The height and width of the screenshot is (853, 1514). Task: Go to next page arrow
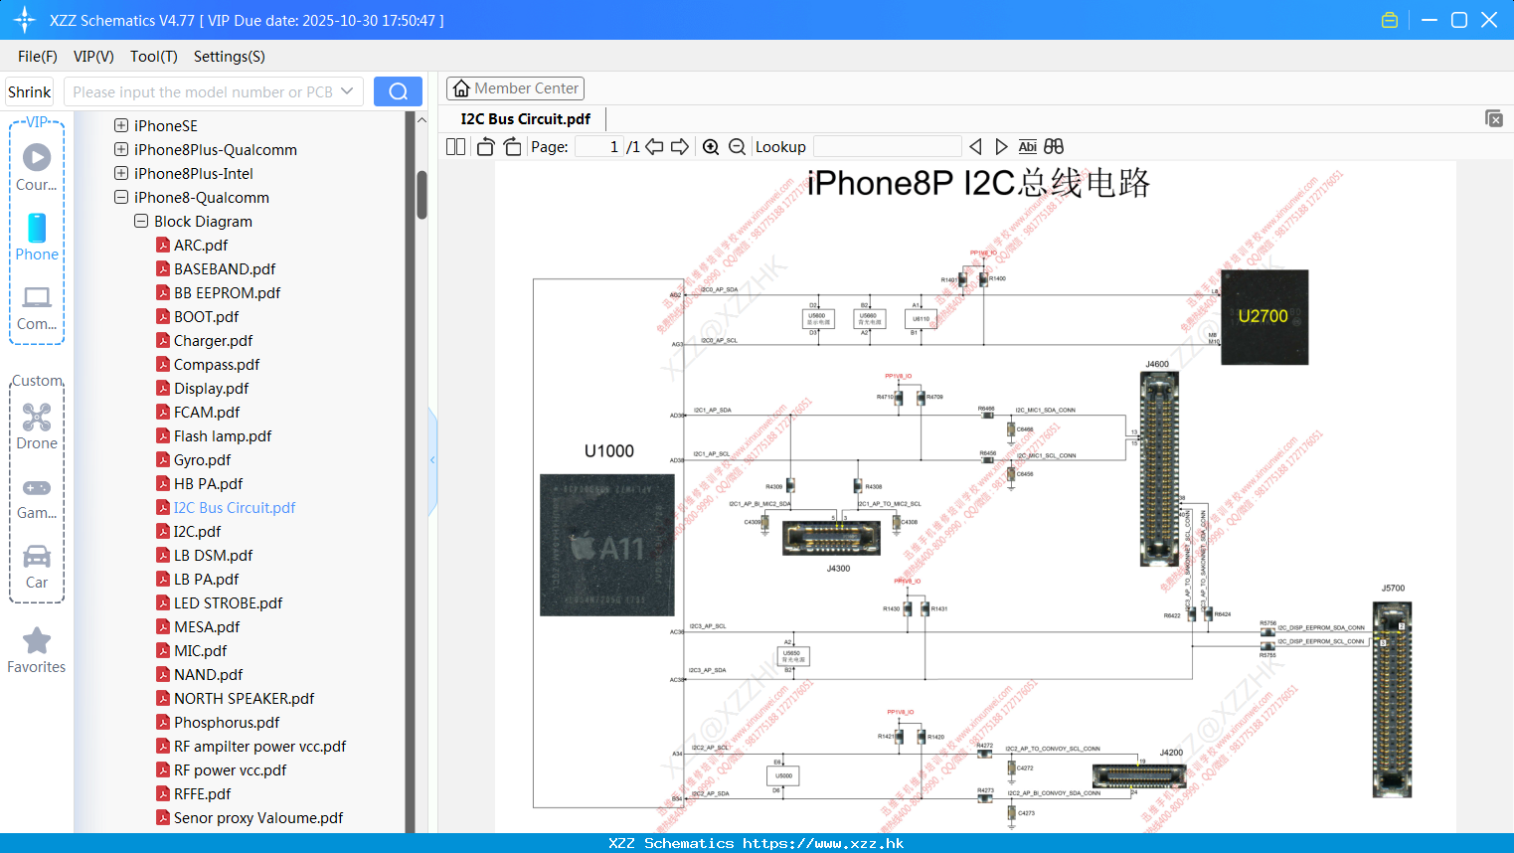click(680, 147)
